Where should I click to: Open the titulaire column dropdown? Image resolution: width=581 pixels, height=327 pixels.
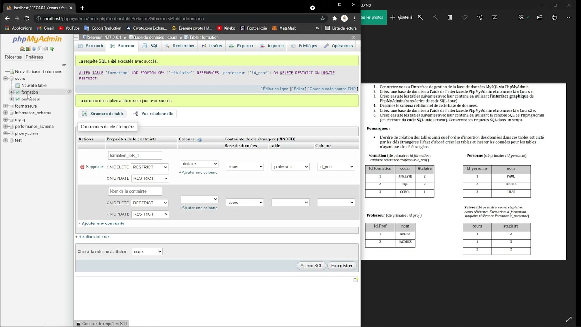pyautogui.click(x=199, y=164)
